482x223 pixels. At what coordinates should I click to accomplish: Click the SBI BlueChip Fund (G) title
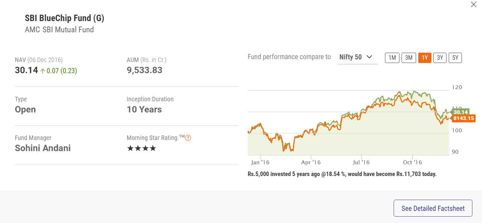65,18
